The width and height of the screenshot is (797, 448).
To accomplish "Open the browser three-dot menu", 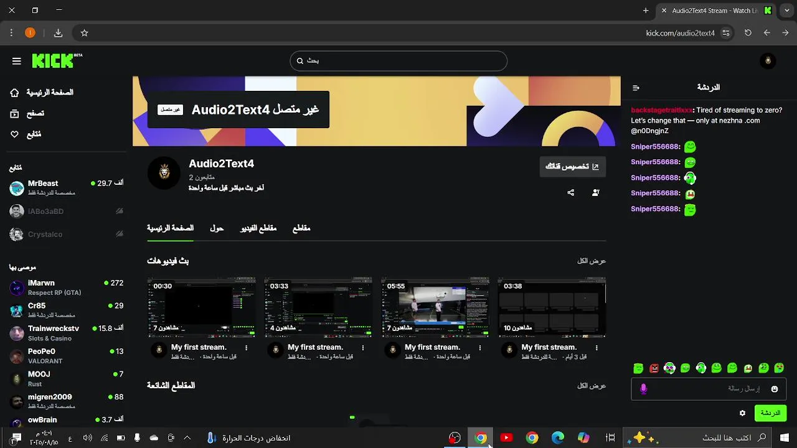I will tap(11, 33).
